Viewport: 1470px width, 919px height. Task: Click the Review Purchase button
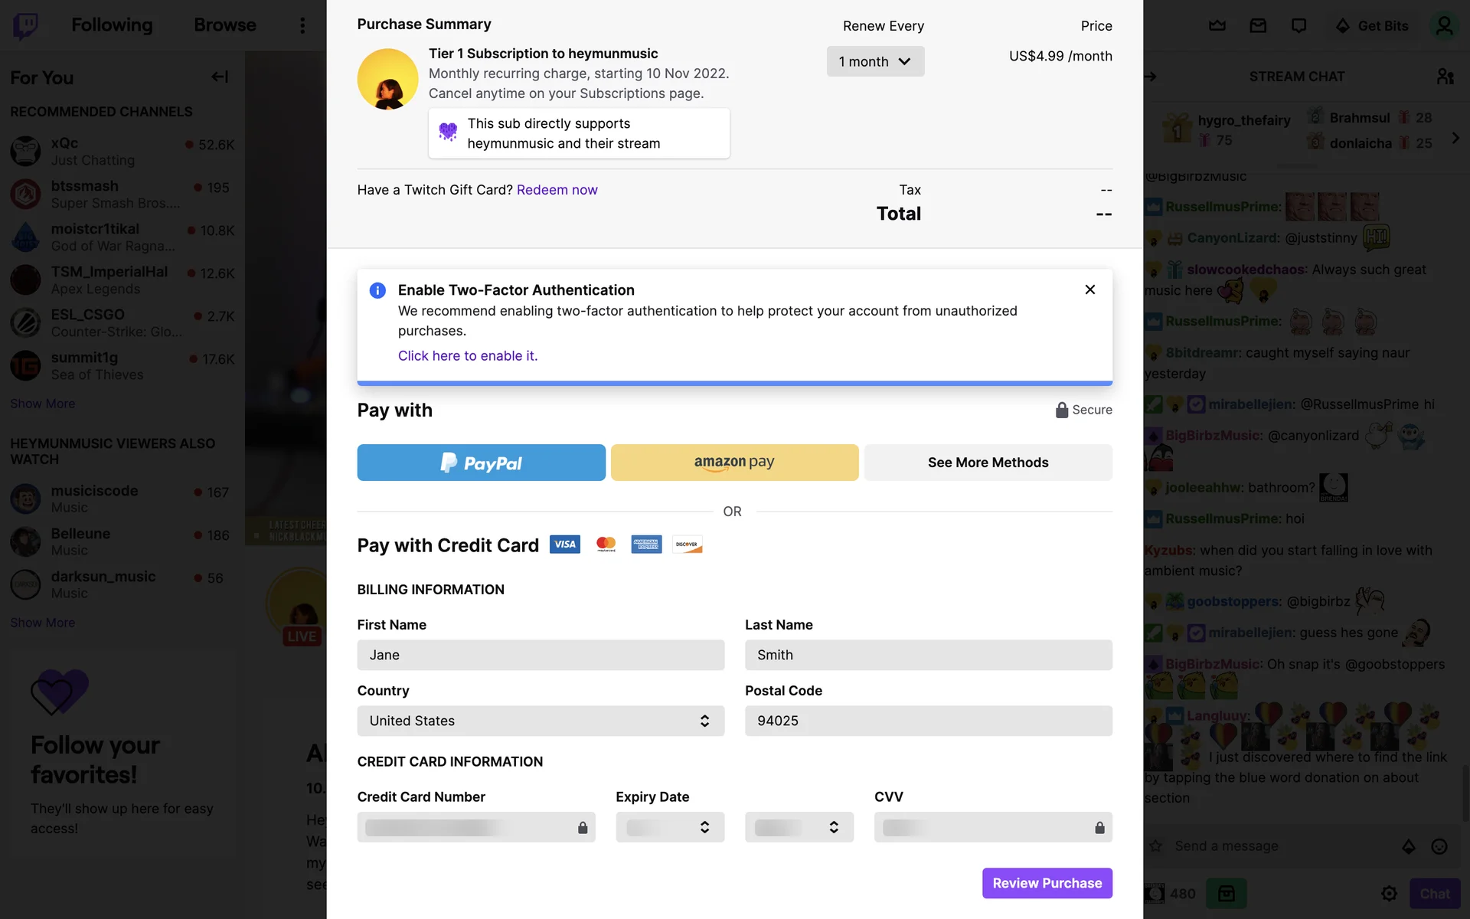[1047, 883]
